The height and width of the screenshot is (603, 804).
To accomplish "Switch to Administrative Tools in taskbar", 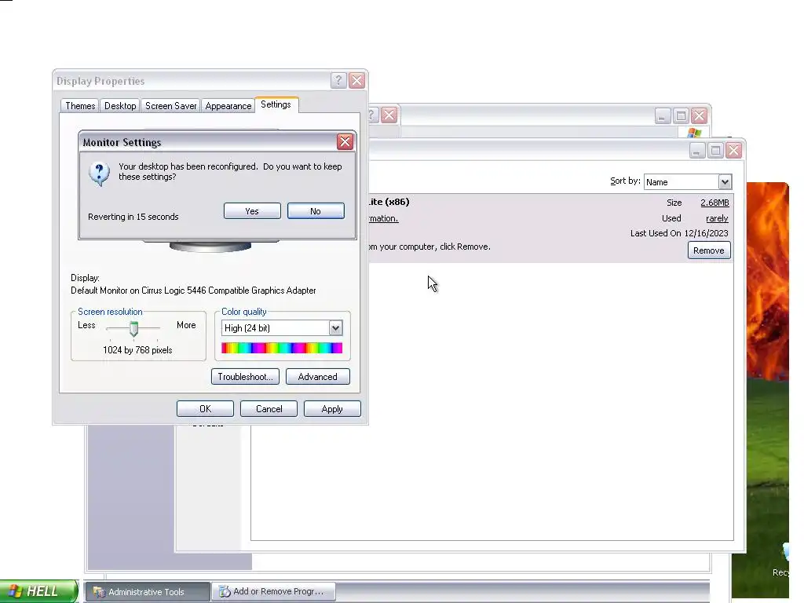I will point(147,592).
